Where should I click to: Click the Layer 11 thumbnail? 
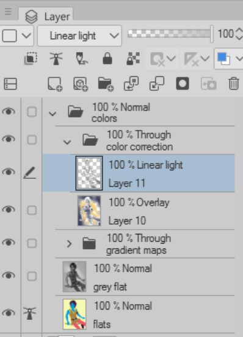tap(89, 173)
